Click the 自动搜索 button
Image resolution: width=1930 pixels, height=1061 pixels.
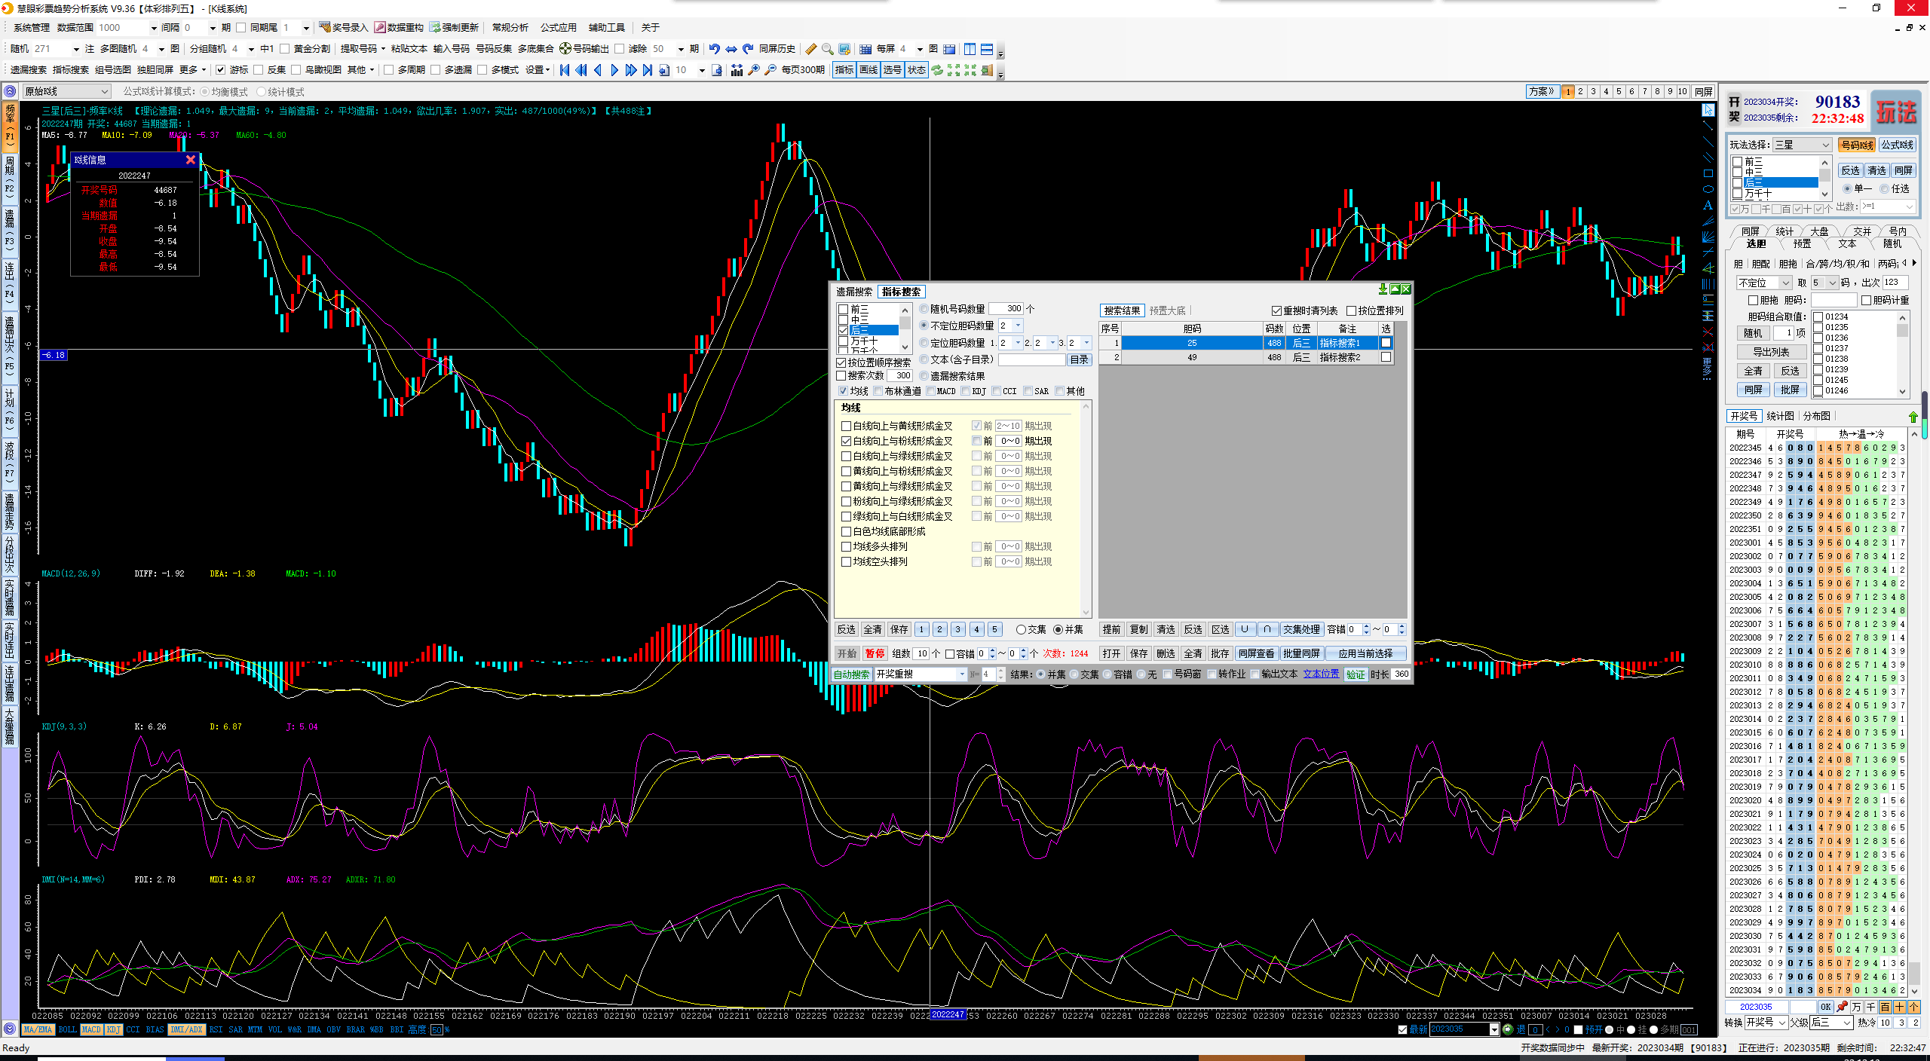pyautogui.click(x=852, y=674)
